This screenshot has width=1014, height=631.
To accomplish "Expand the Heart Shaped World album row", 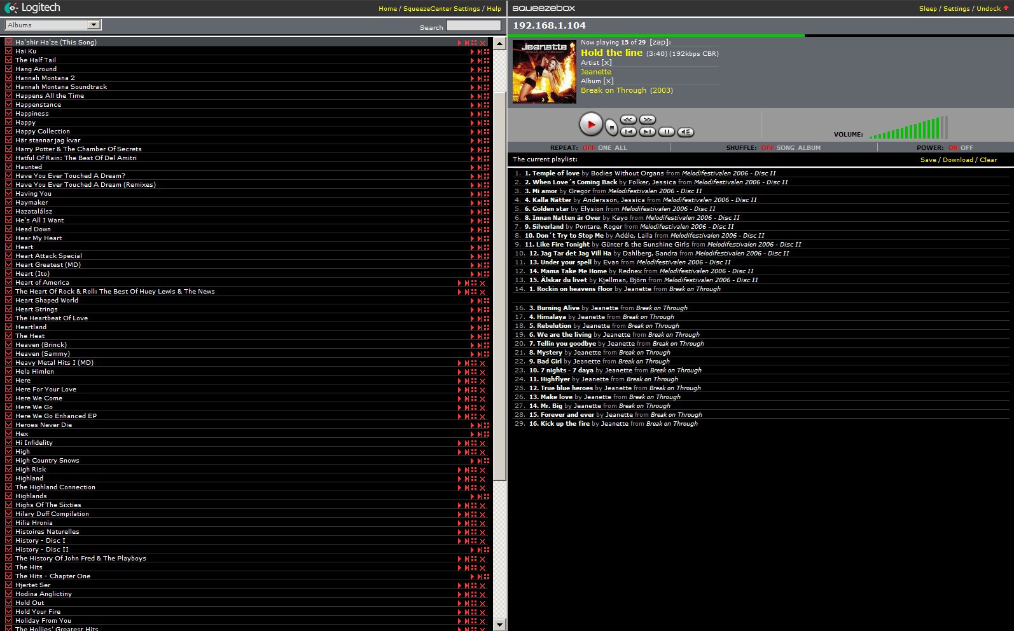I will coord(9,301).
